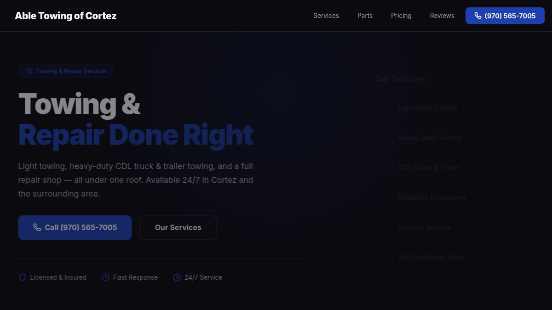Screen dimensions: 552x310
Task: Navigate to Reviews in the header
Action: point(442,16)
